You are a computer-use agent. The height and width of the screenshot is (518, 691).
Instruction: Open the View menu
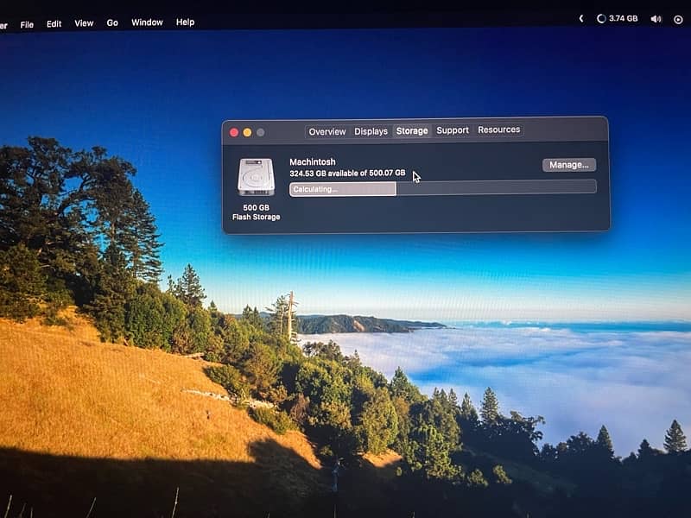84,23
